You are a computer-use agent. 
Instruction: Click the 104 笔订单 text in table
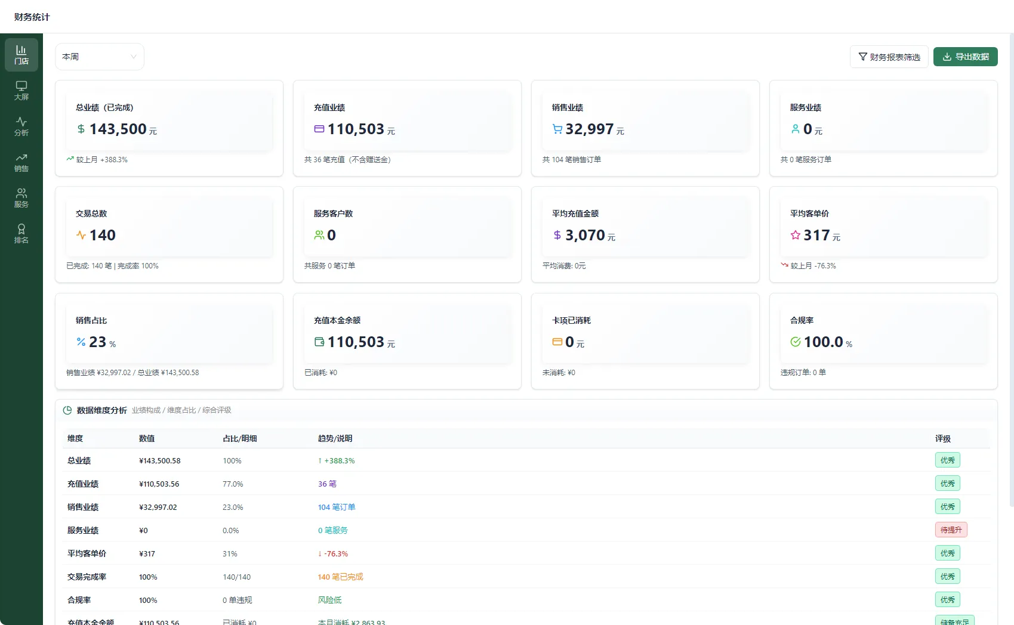point(337,507)
